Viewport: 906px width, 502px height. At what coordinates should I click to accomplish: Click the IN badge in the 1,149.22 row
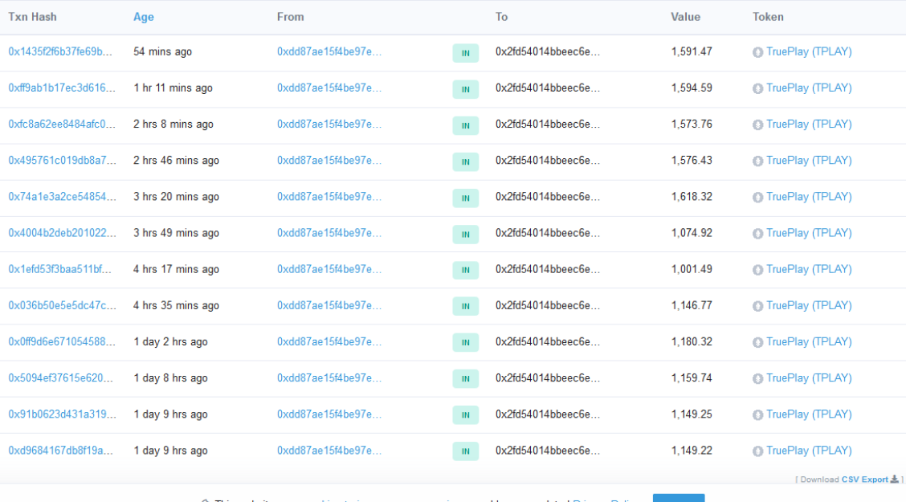(x=466, y=451)
